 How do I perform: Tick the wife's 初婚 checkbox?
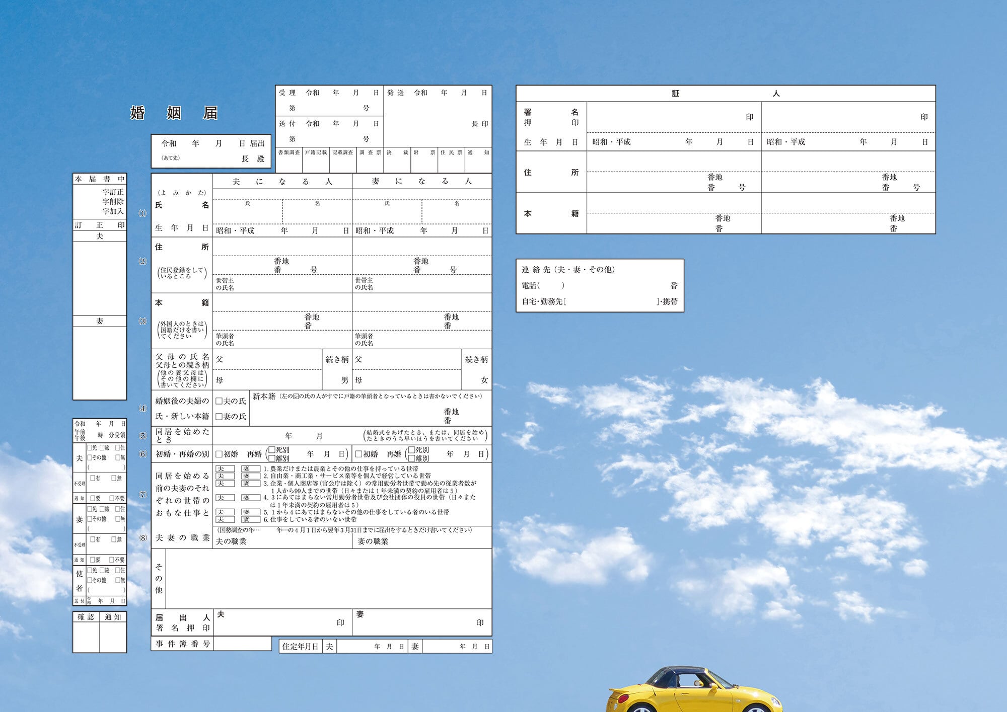[358, 454]
